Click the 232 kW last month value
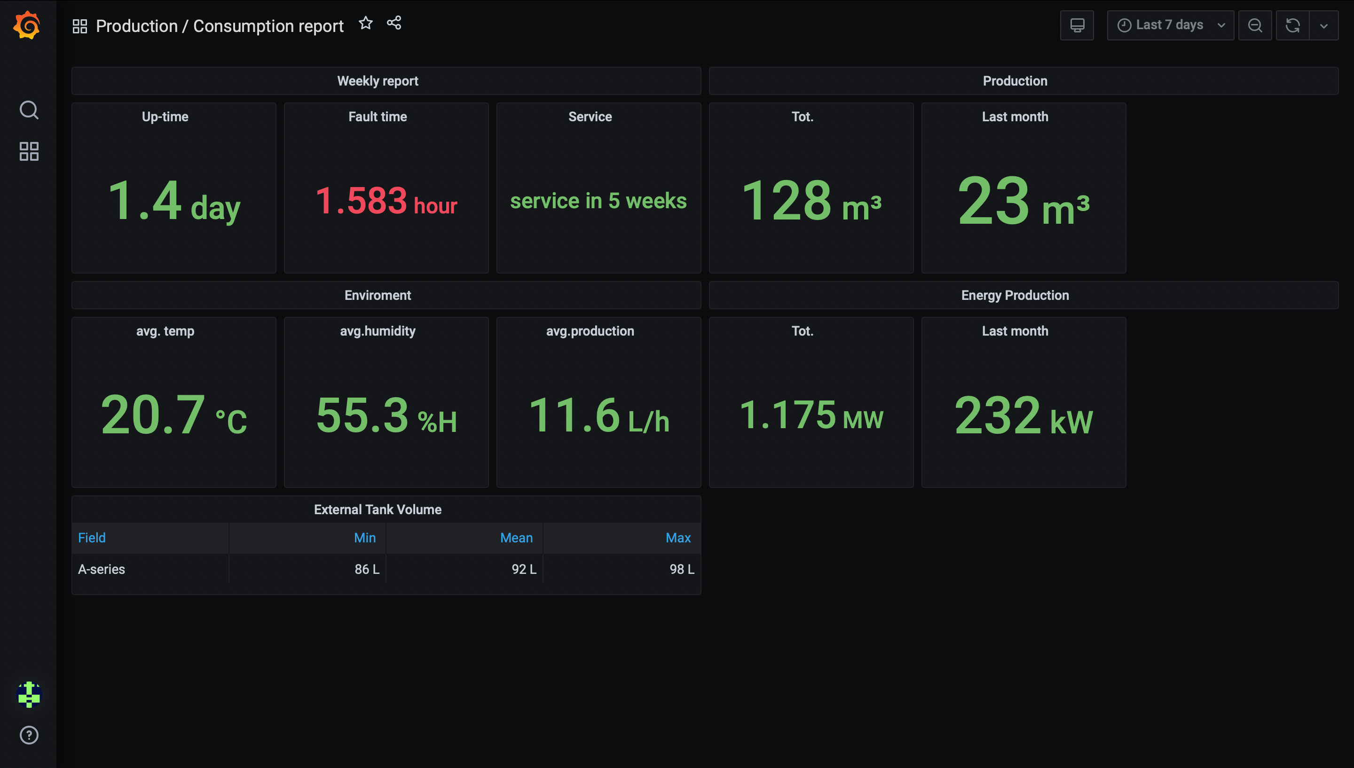The image size is (1354, 768). [1023, 415]
